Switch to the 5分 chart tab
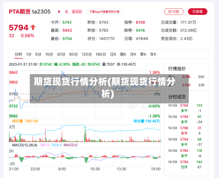This screenshot has height=178, width=219. pos(38,55)
